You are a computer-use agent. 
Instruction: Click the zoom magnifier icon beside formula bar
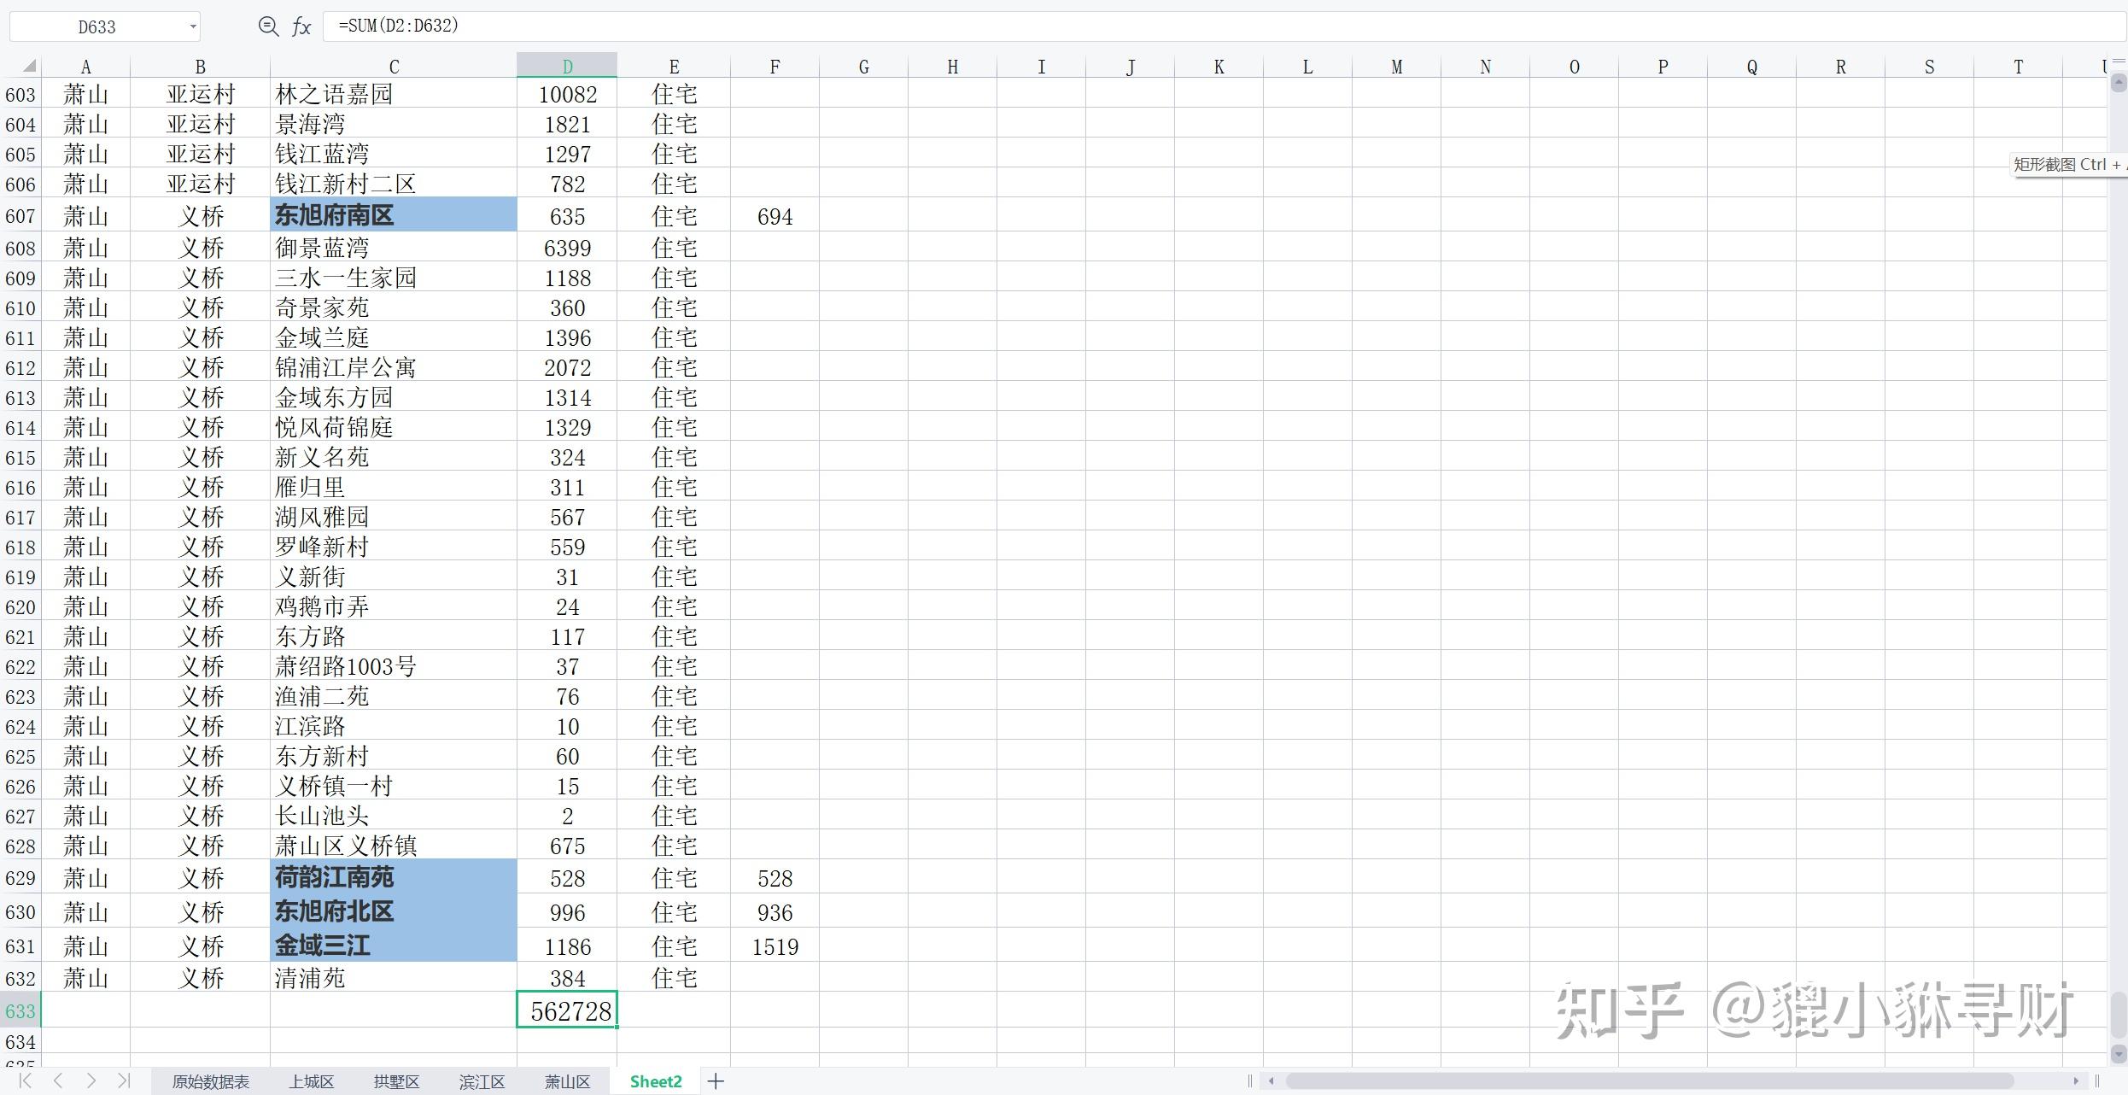268,26
